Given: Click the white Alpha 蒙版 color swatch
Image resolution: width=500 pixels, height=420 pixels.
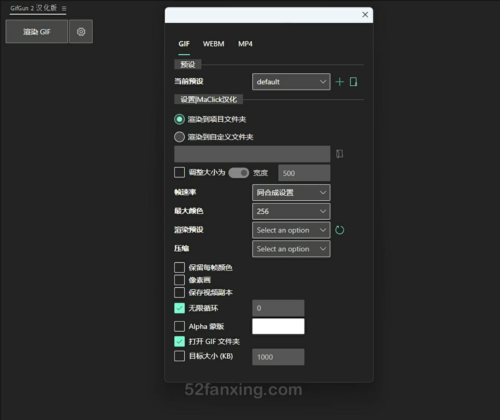Looking at the screenshot, I should pos(278,326).
